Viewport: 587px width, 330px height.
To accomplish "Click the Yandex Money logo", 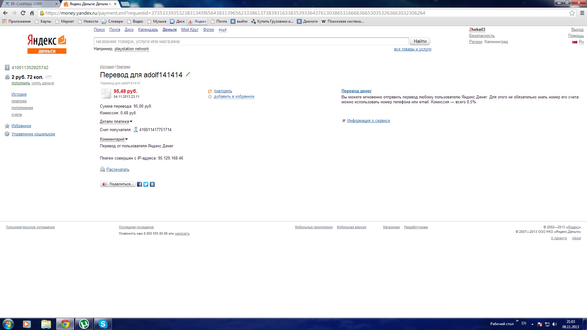I will 47,44.
